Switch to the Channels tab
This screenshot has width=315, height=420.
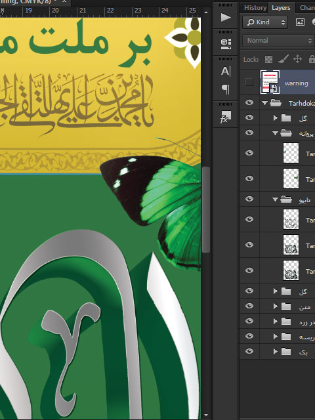(307, 8)
